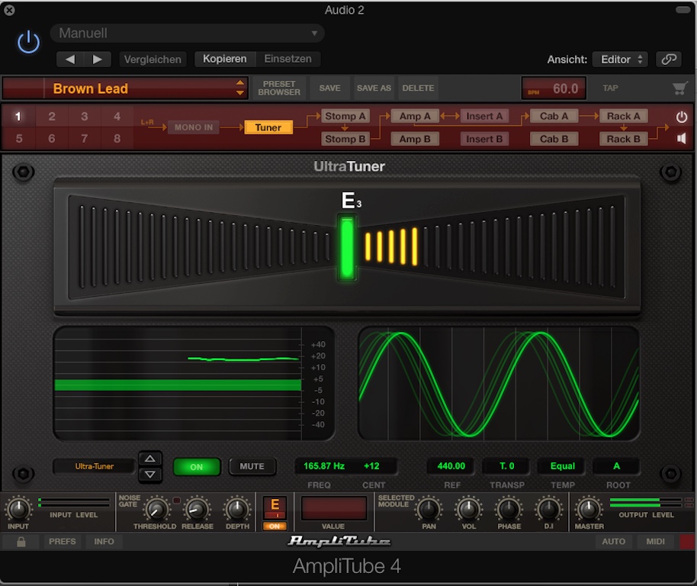
Task: Adjust the PAN knob
Action: 429,509
